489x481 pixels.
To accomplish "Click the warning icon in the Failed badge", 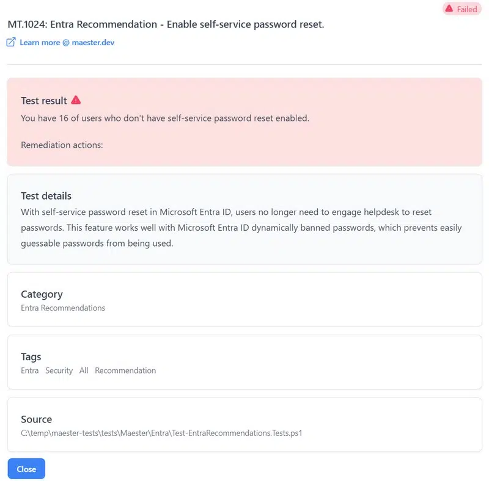I will point(449,9).
